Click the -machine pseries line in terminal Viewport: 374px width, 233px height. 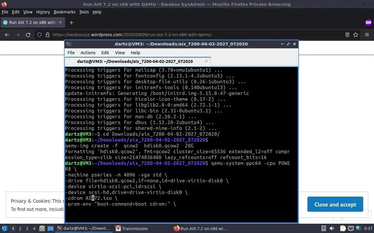tap(116, 175)
